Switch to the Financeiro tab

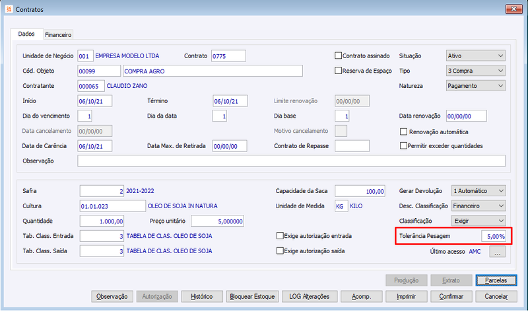[58, 35]
